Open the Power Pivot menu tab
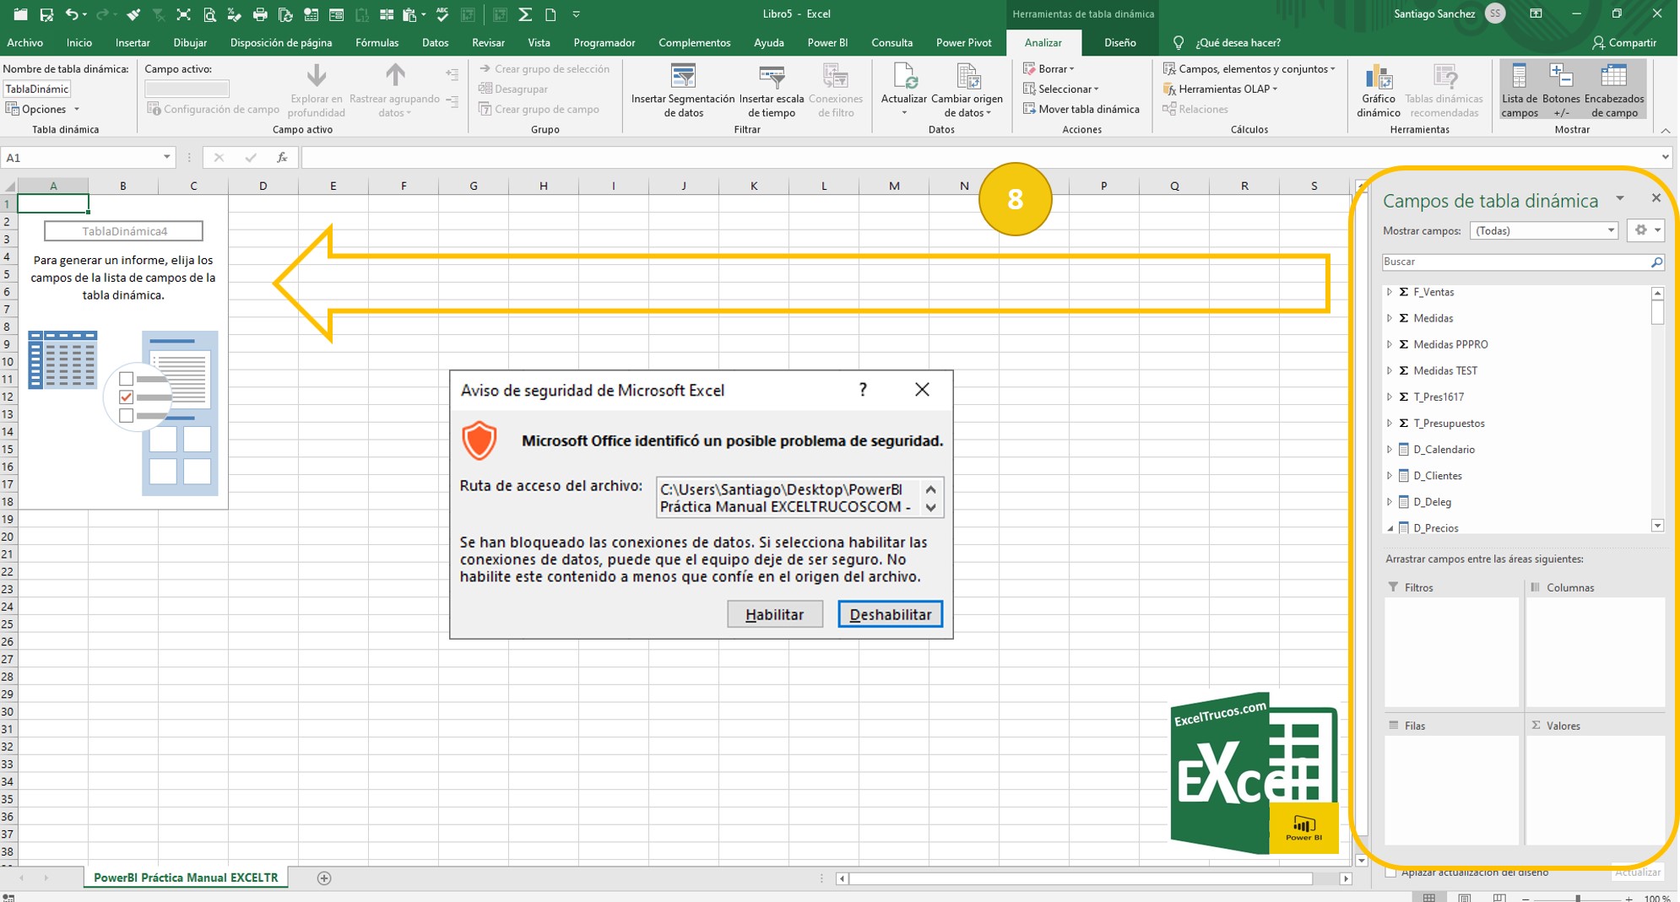This screenshot has height=902, width=1680. (963, 42)
